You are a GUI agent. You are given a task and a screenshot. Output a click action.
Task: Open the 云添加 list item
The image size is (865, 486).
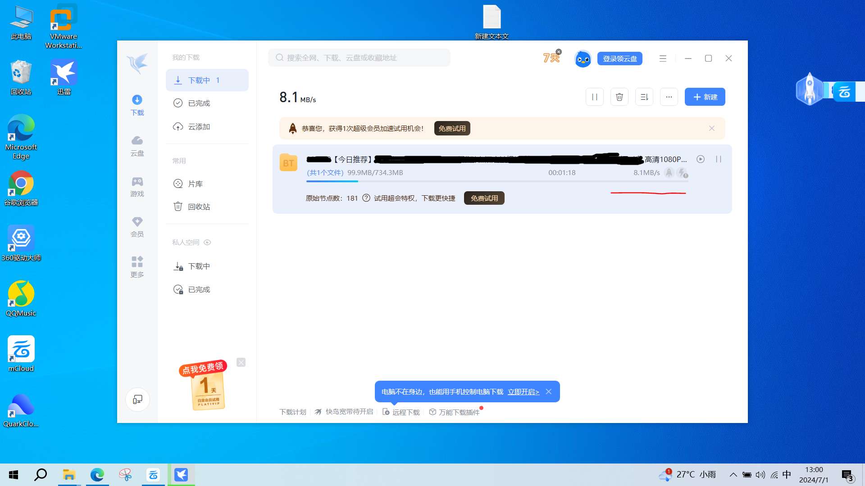pyautogui.click(x=199, y=126)
